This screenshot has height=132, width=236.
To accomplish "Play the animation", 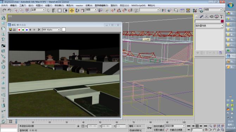I will [x=197, y=126].
